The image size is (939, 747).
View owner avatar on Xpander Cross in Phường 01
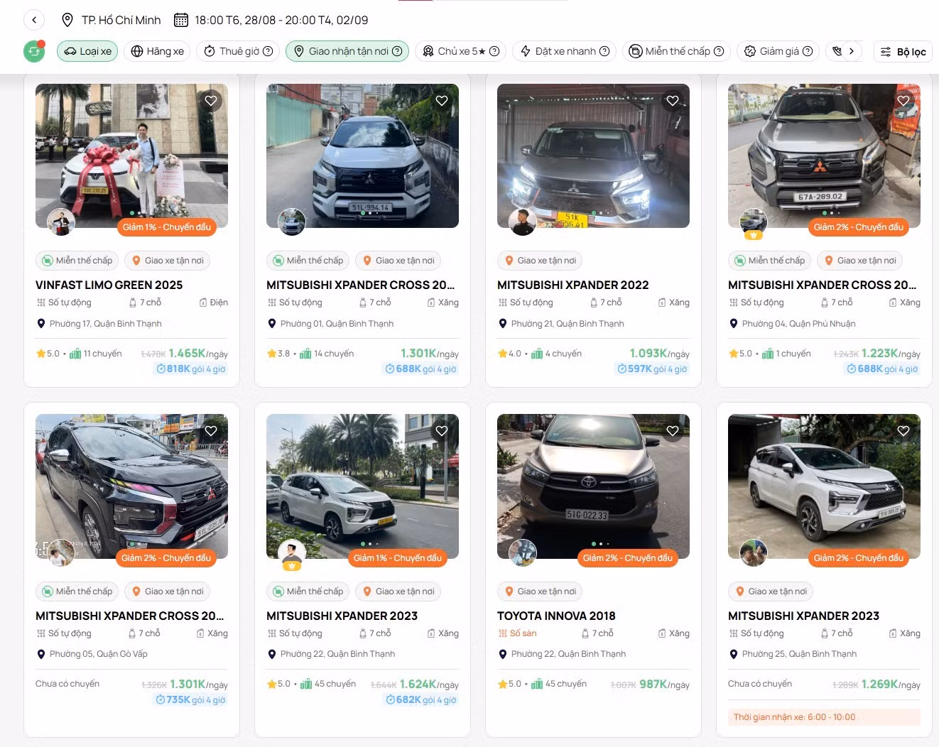tap(292, 222)
